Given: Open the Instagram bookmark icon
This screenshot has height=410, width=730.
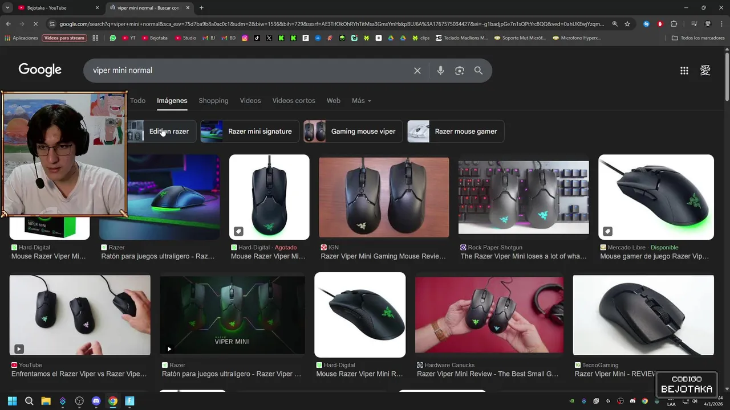Looking at the screenshot, I should [x=245, y=38].
